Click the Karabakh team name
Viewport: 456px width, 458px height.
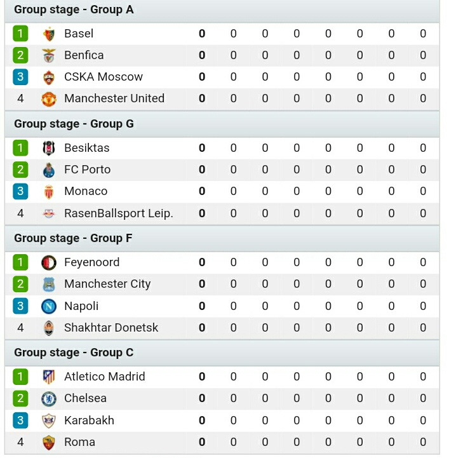coord(89,421)
